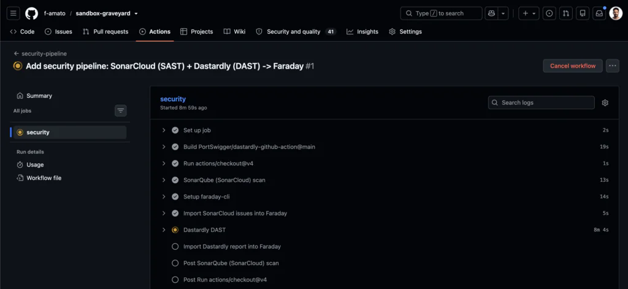Switch to the Code tab
This screenshot has height=289, width=628.
pos(23,32)
